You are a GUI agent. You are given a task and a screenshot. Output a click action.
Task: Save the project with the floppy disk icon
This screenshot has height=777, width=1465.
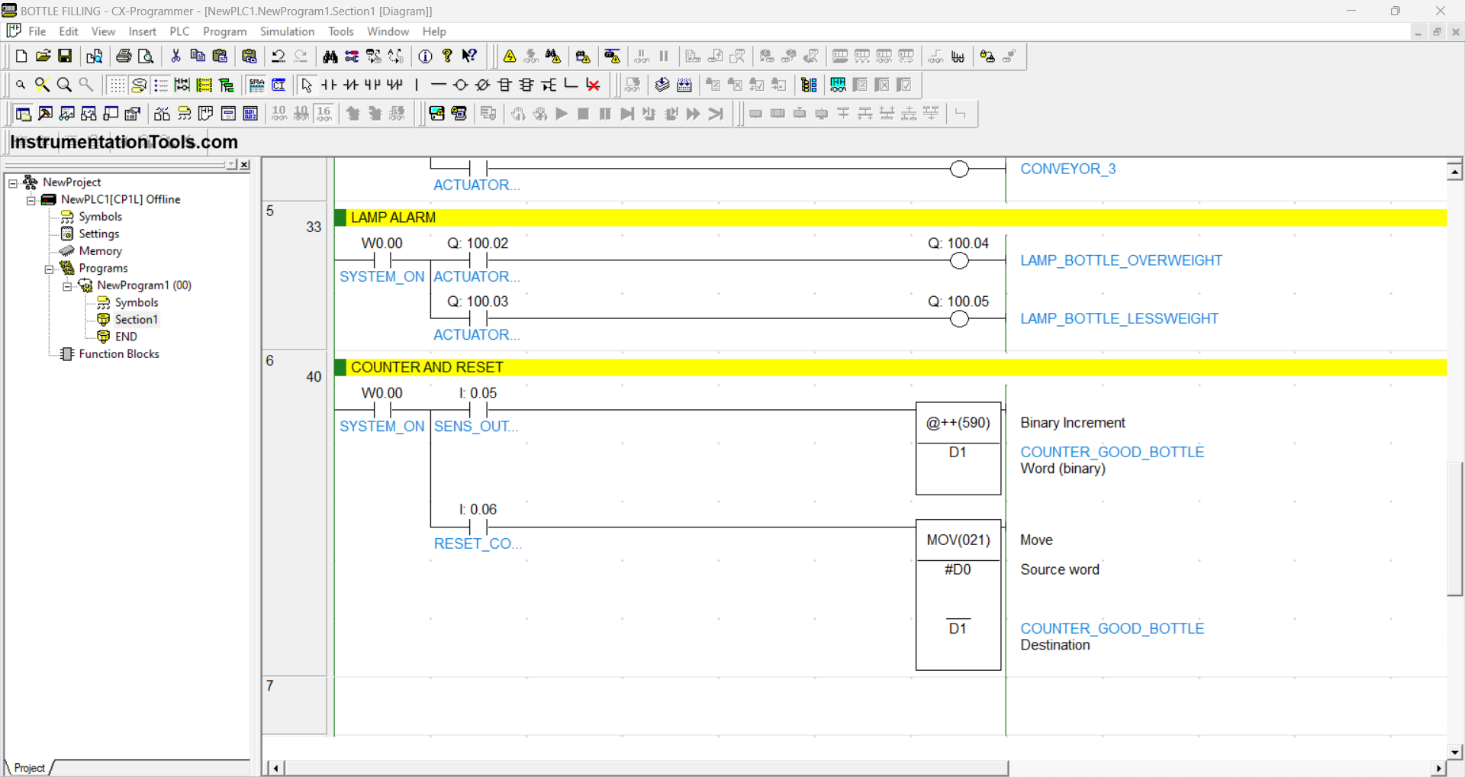pos(66,56)
